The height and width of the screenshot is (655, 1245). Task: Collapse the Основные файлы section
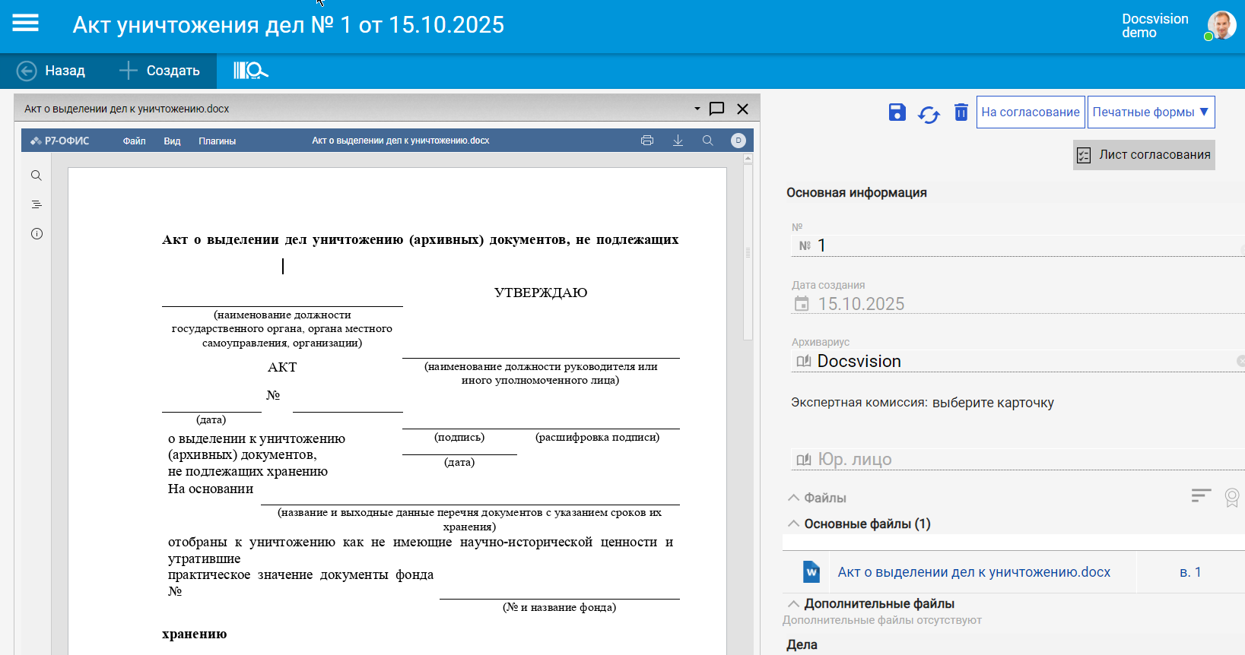(794, 524)
